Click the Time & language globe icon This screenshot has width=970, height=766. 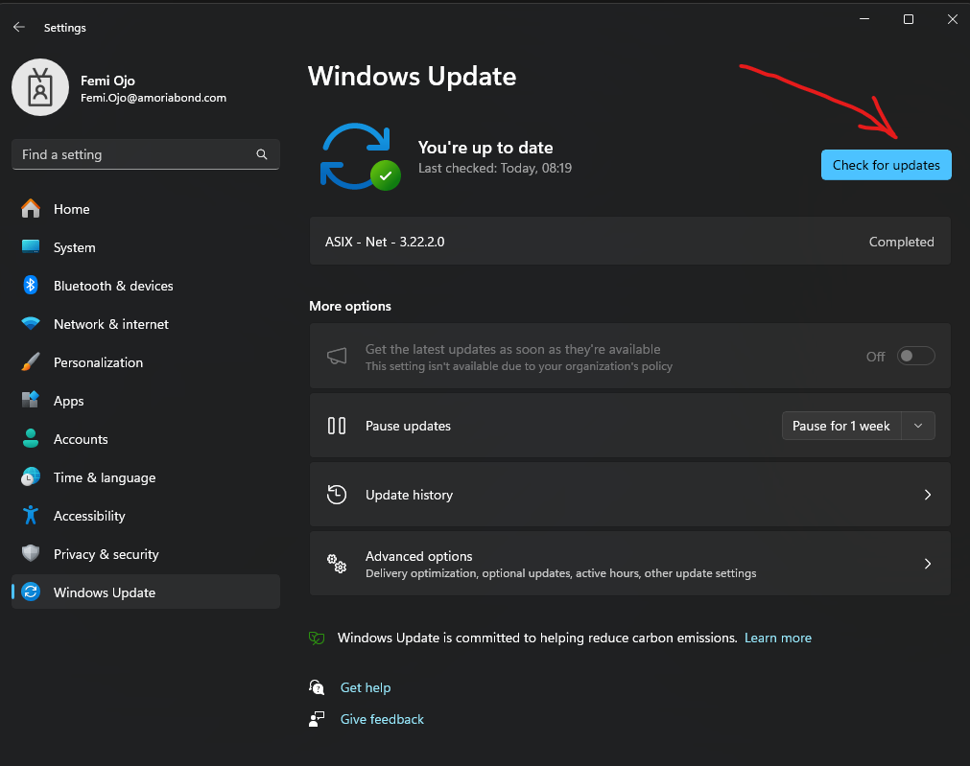(x=31, y=476)
